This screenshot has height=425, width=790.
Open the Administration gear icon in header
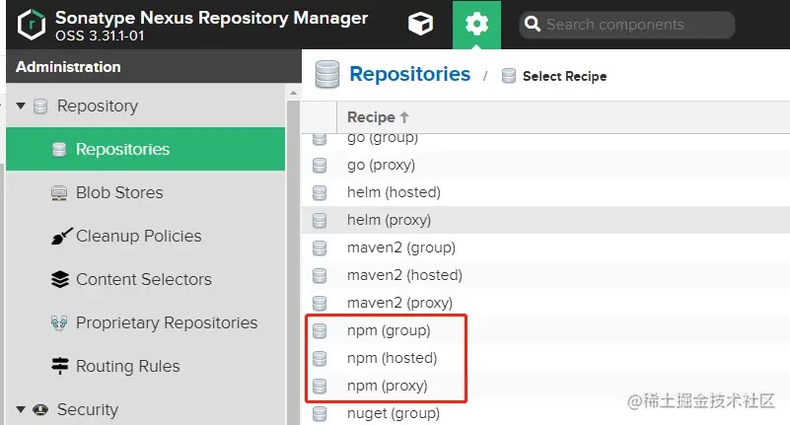(x=476, y=25)
